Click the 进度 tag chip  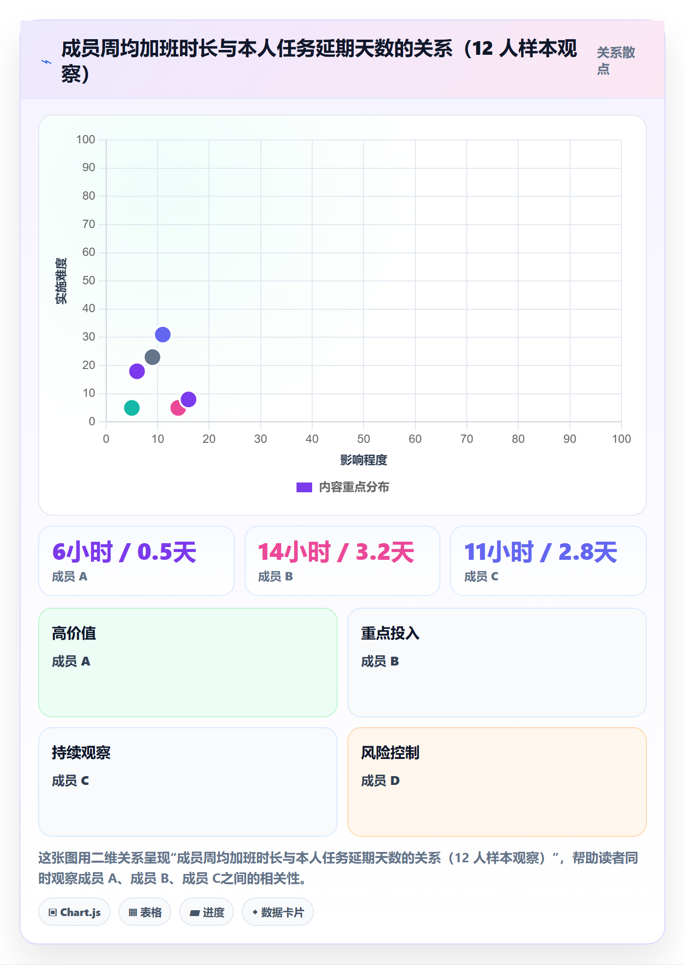(x=206, y=912)
